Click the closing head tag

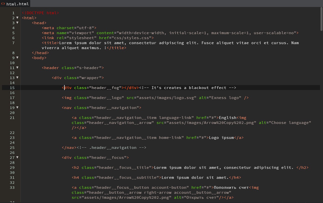pos(40,53)
